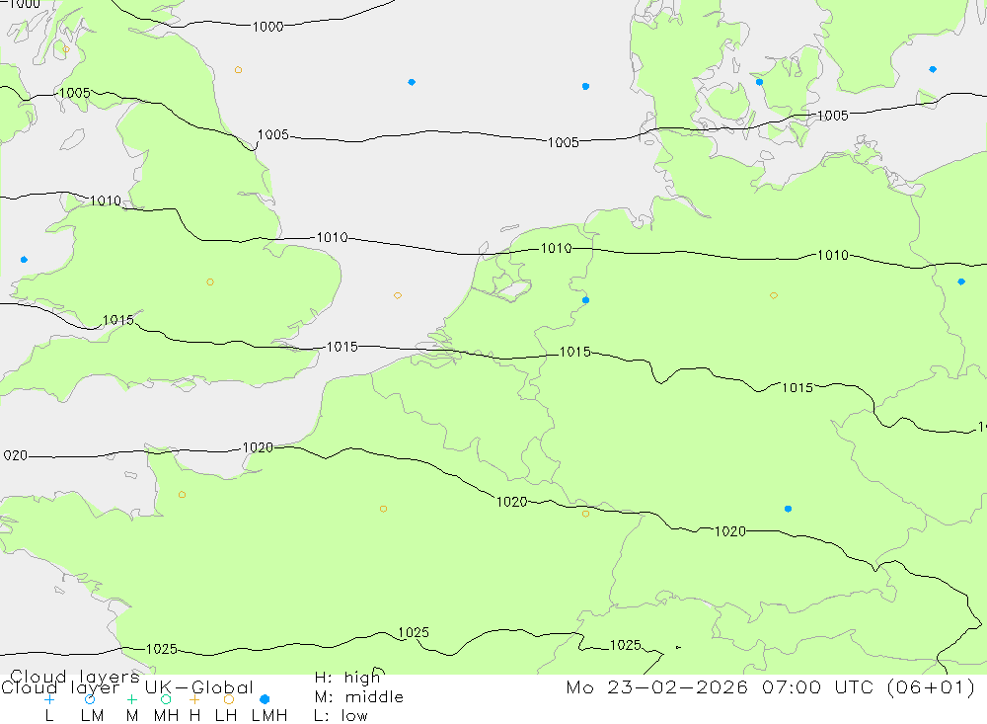Click the orange plus H legend symbol
The image size is (987, 724).
point(194,699)
